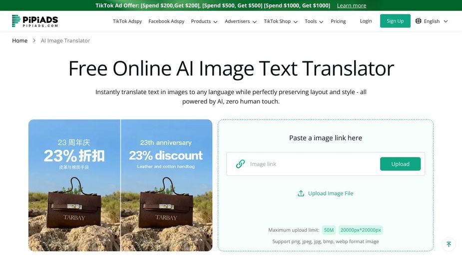Open the Pricing page
Viewport: 462px width, 259px height.
click(338, 21)
